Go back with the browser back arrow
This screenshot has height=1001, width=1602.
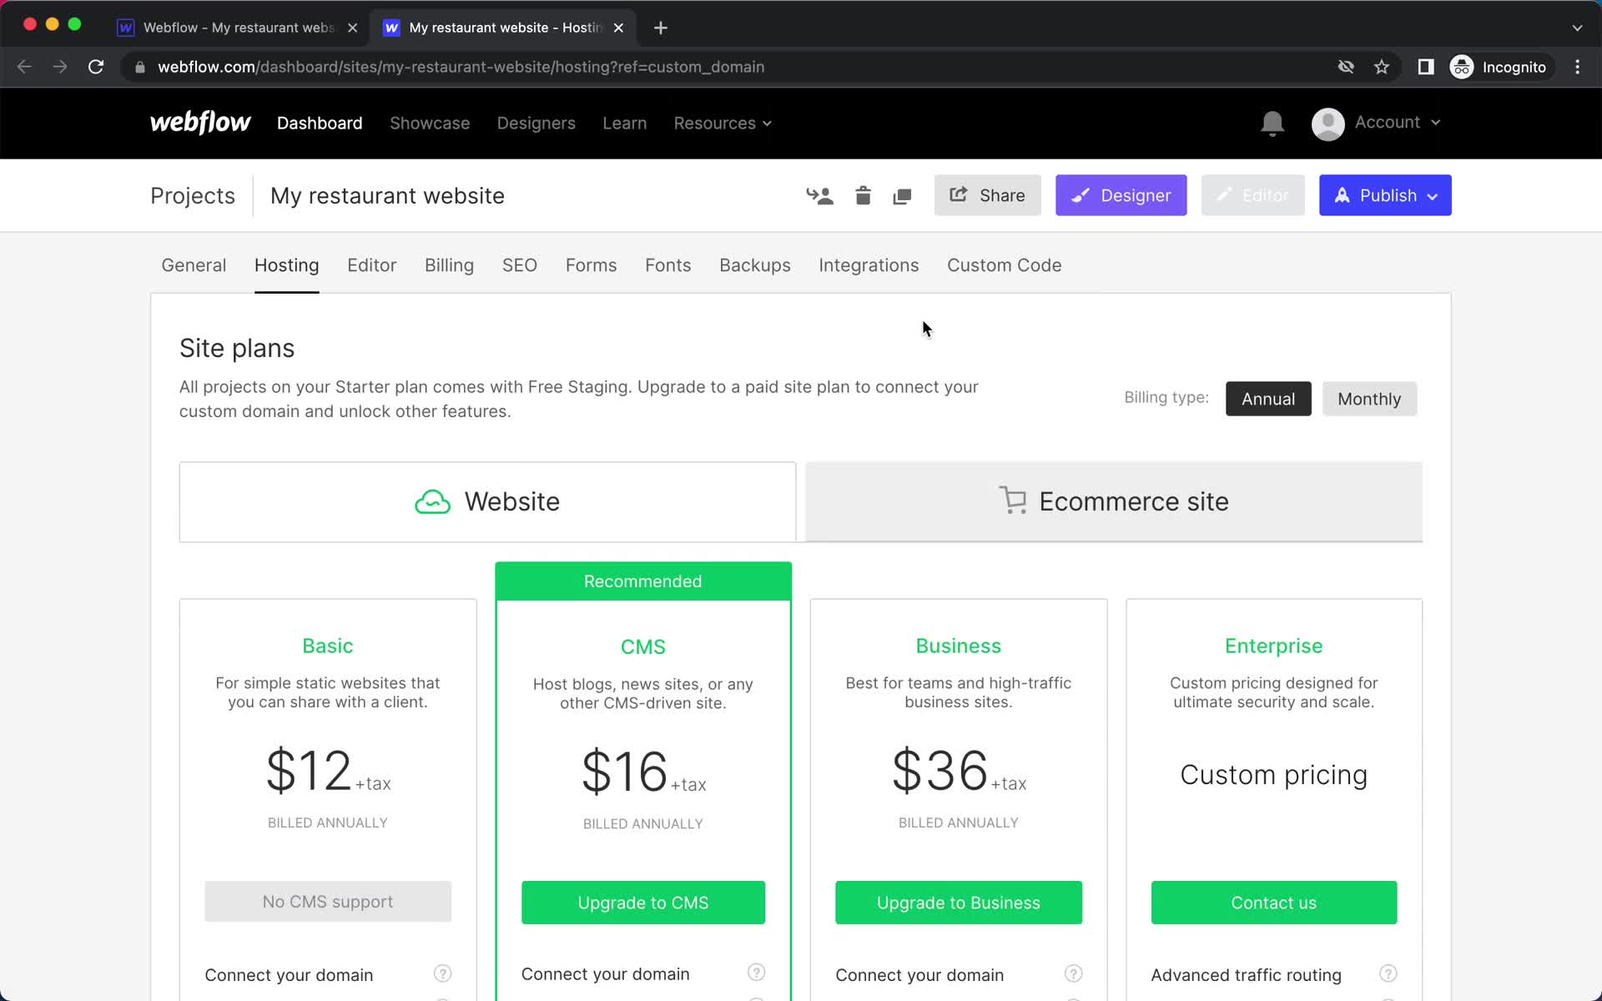tap(24, 67)
